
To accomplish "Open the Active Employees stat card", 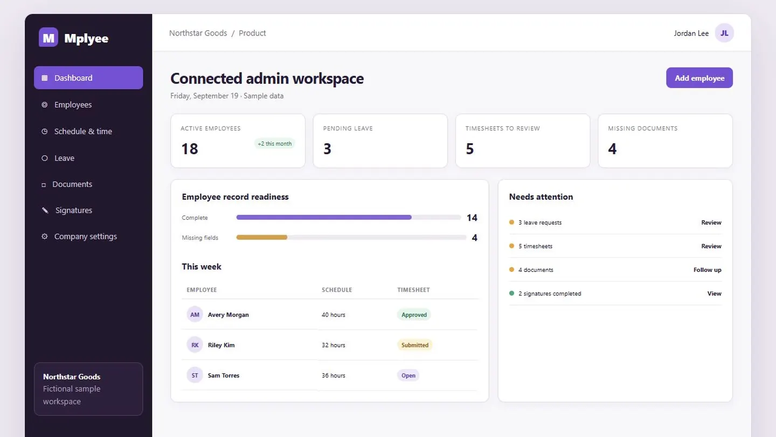I will [x=238, y=141].
